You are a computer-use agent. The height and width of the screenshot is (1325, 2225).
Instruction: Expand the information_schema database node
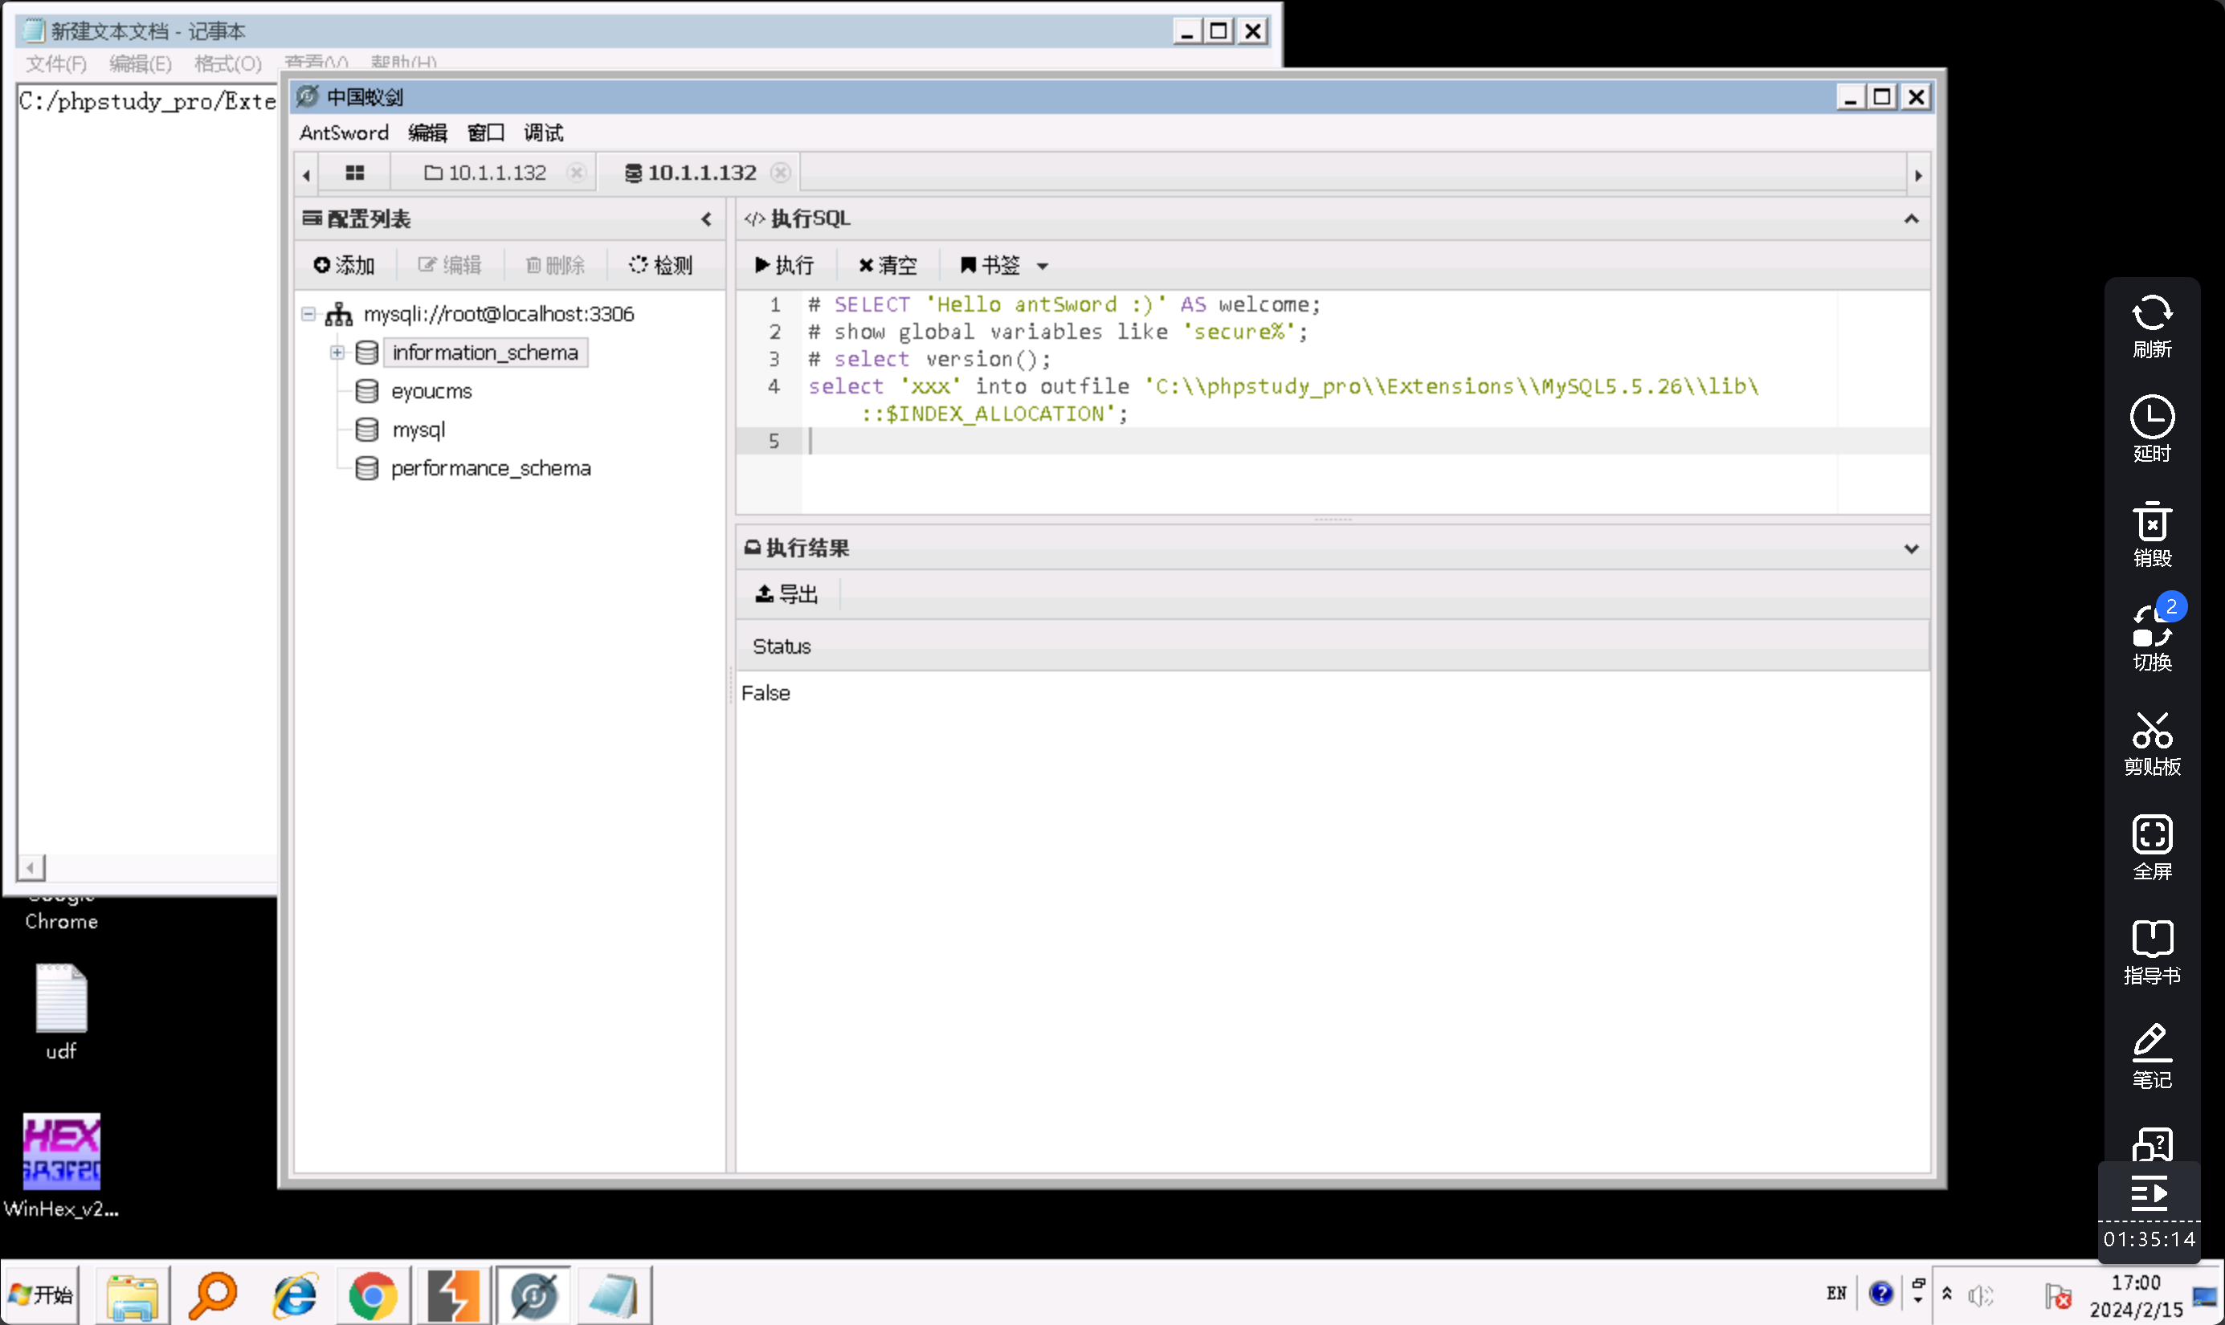tap(337, 353)
